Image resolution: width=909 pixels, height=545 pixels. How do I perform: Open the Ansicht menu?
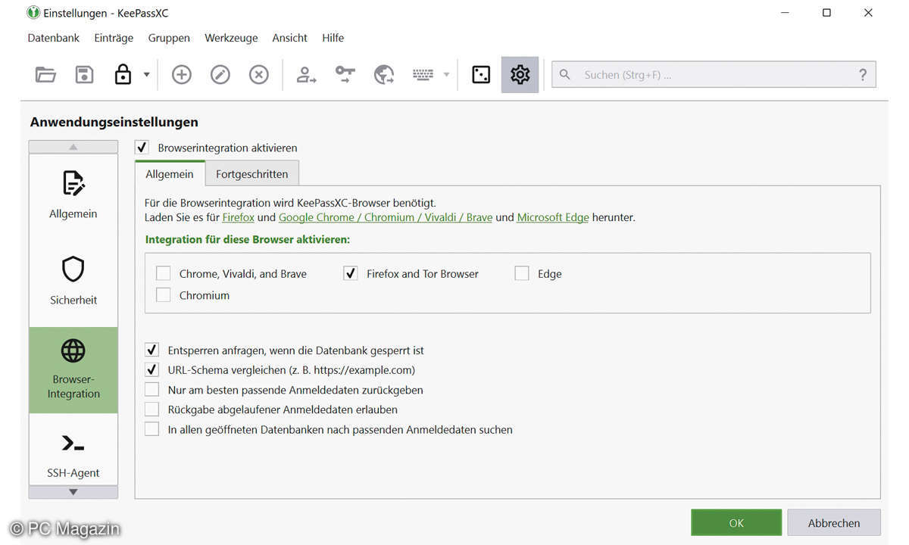point(290,38)
